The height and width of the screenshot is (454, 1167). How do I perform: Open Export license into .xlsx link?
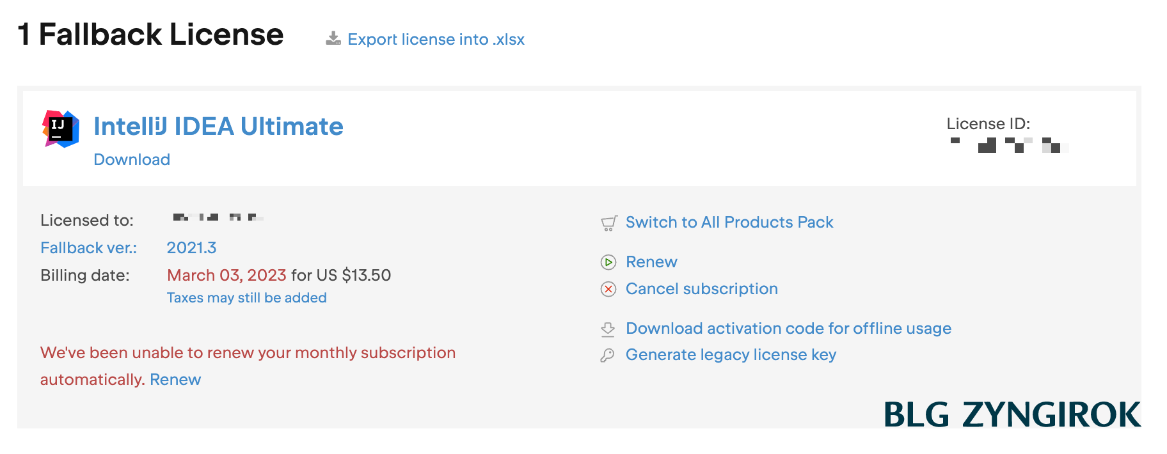[x=436, y=40]
